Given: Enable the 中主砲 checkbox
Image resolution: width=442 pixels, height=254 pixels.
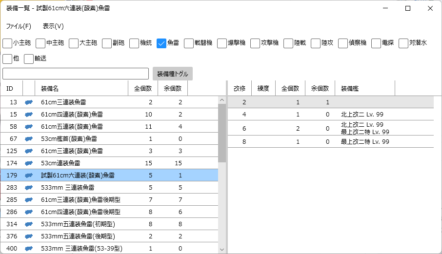Looking at the screenshot, I should tap(40, 43).
